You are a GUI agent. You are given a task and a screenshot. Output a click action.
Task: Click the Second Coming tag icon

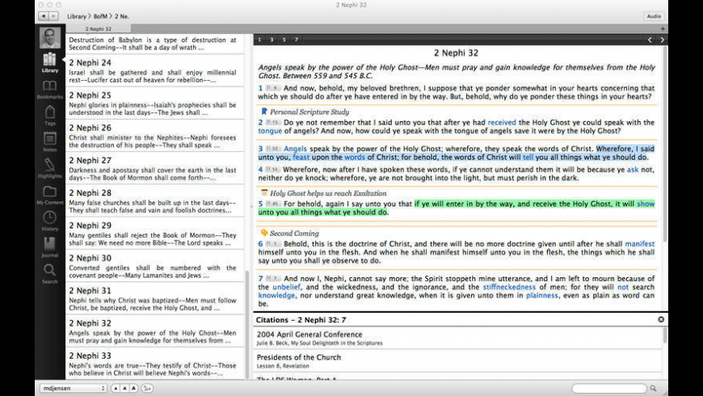click(264, 233)
